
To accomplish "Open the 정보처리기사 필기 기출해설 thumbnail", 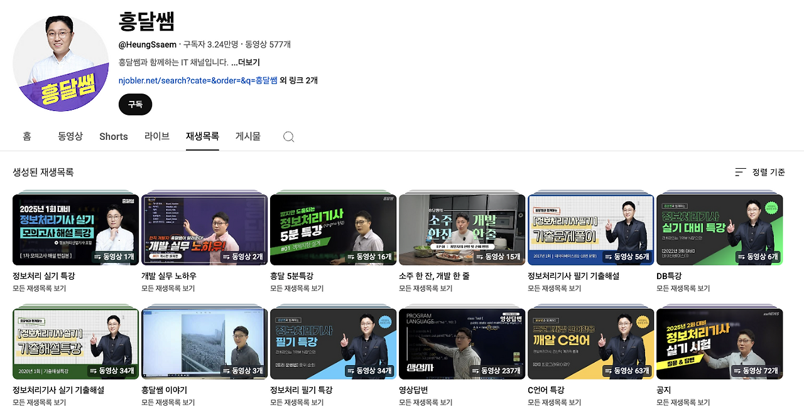I will click(x=591, y=230).
